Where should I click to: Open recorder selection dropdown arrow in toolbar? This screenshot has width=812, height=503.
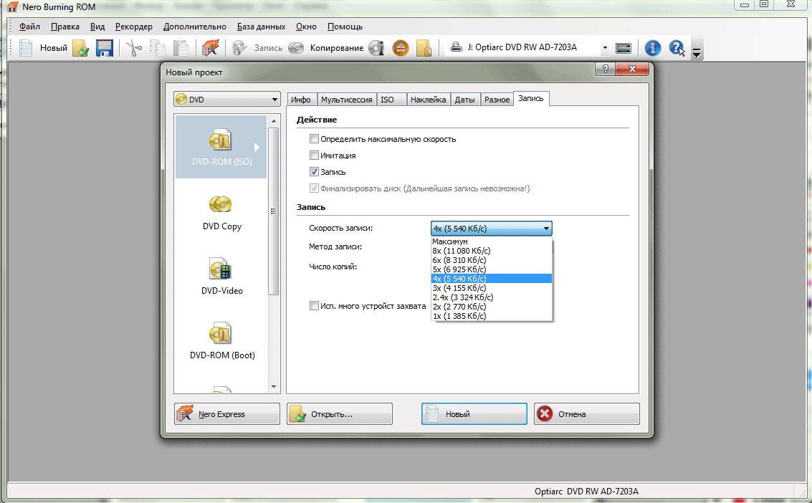[x=604, y=47]
